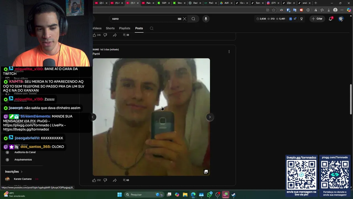Expand the Inscrições sidebar section
The width and height of the screenshot is (353, 199).
(14, 172)
